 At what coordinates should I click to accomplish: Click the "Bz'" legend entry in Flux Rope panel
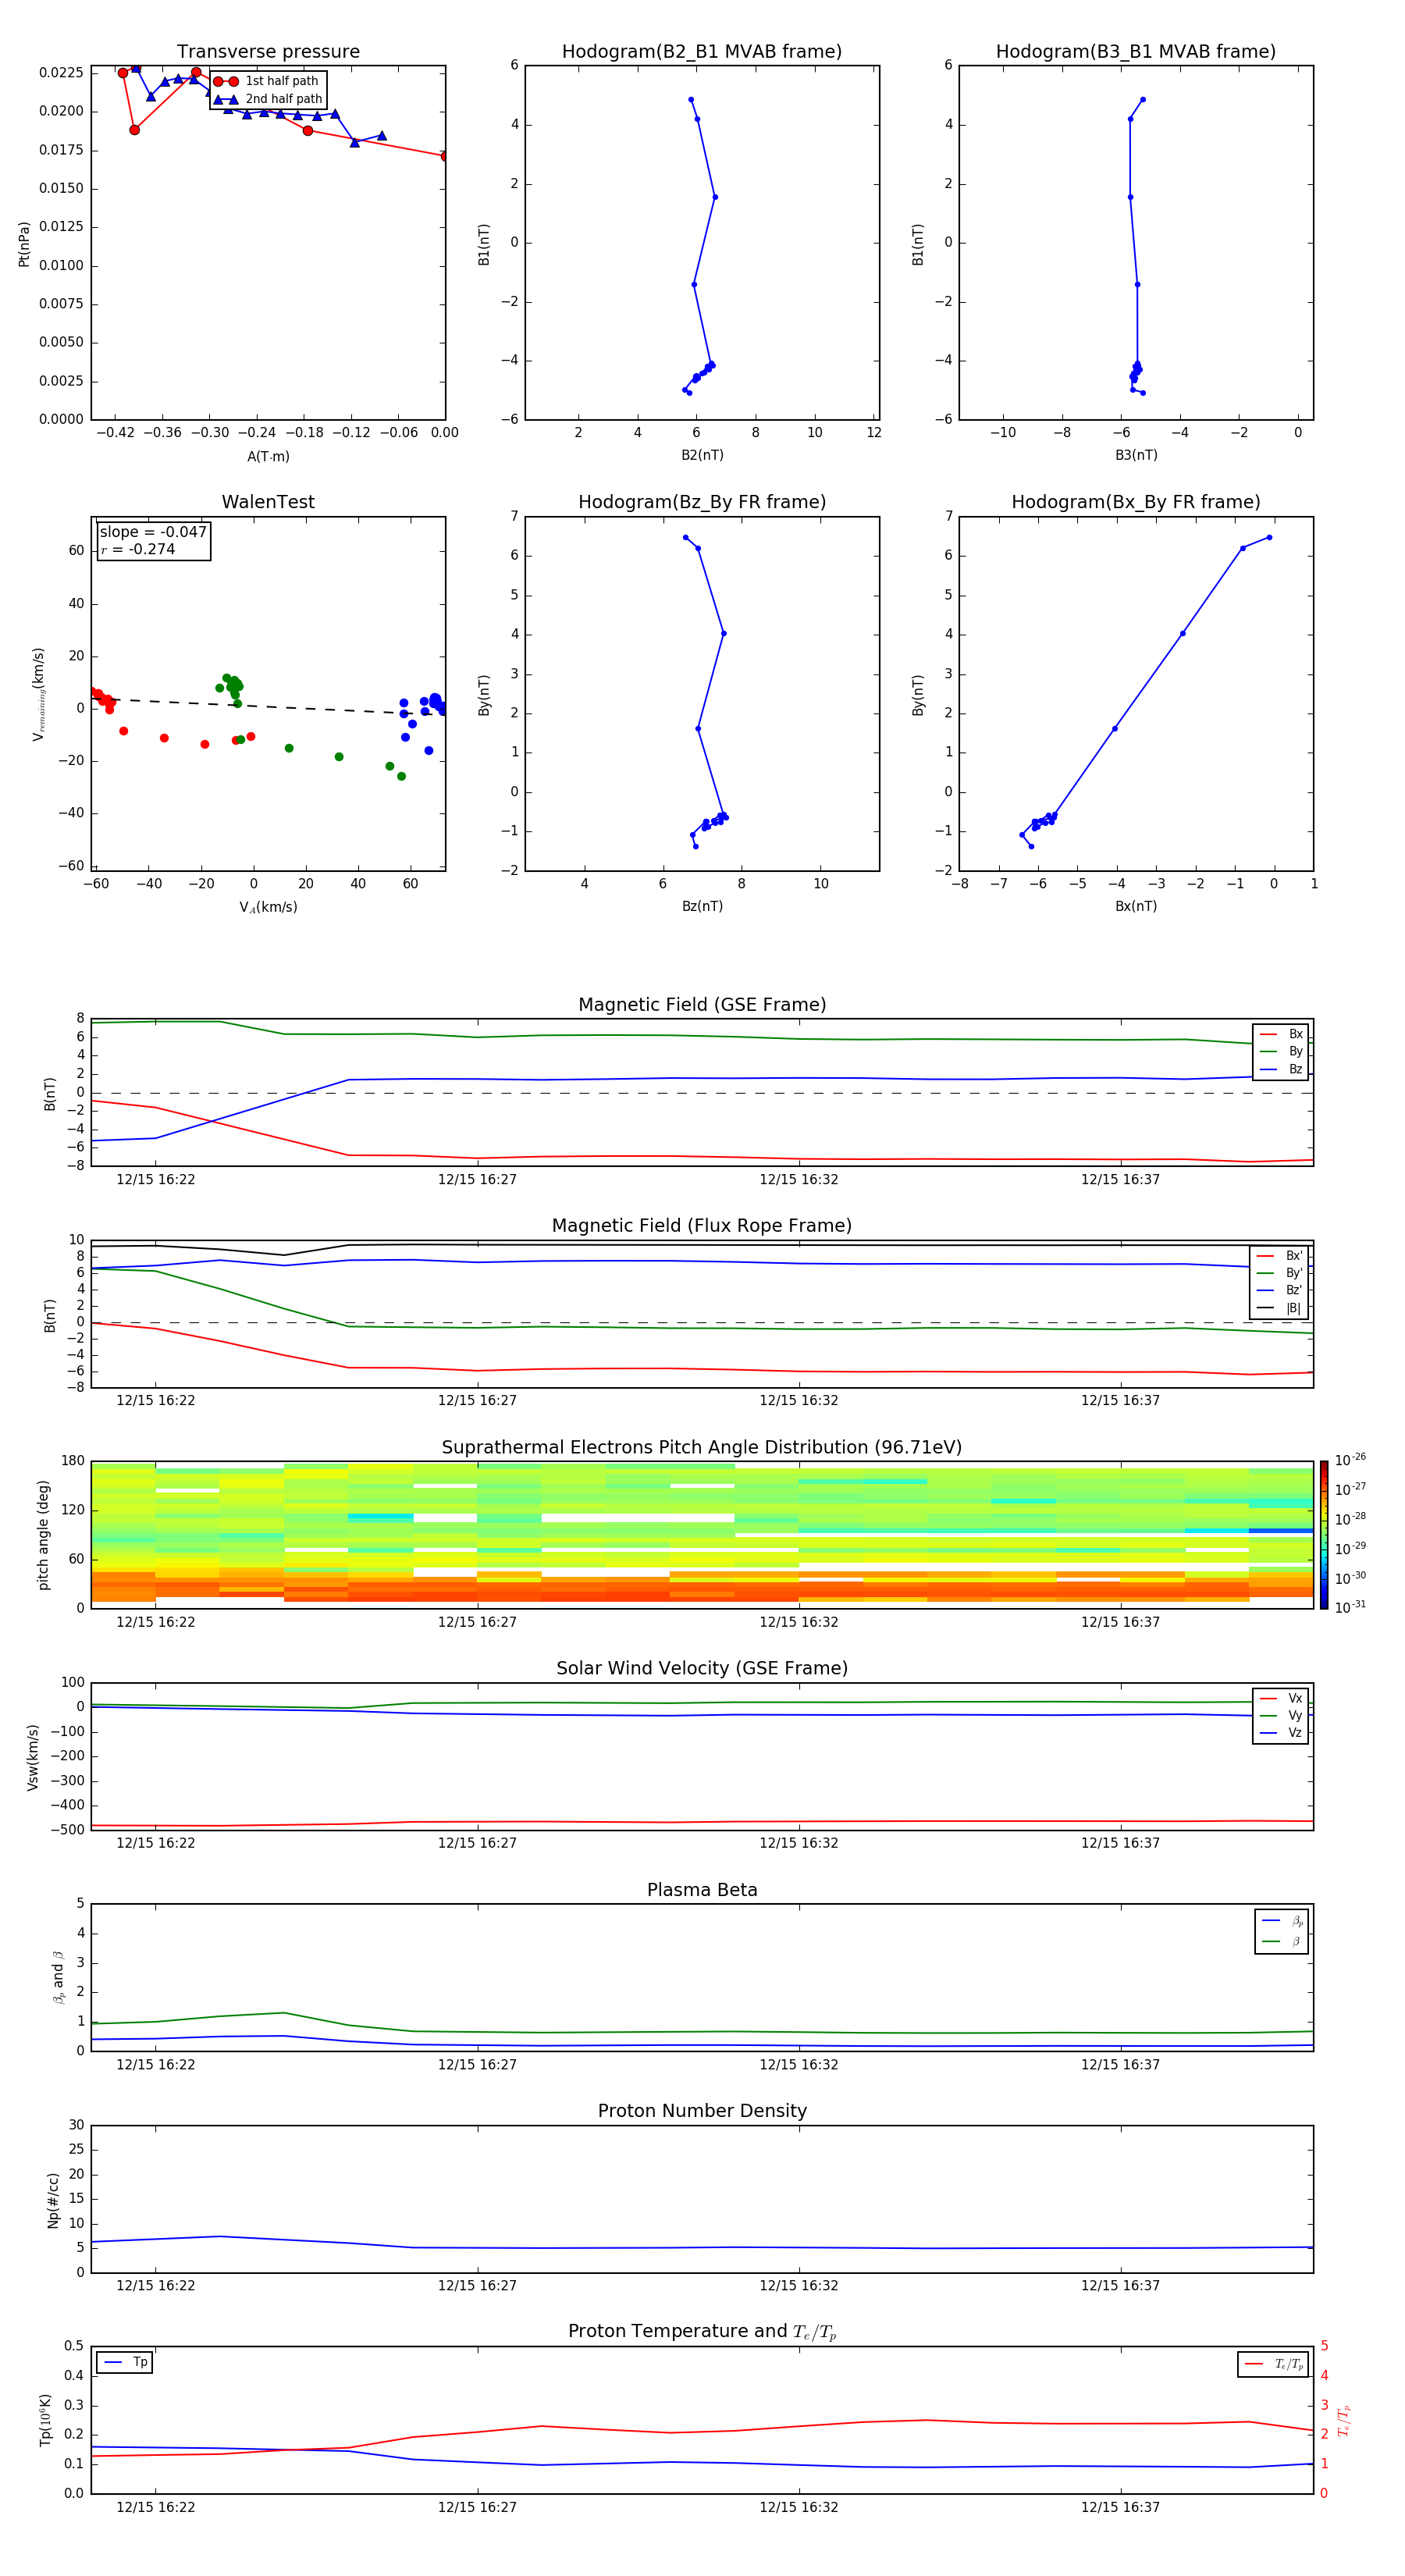(x=1279, y=1290)
